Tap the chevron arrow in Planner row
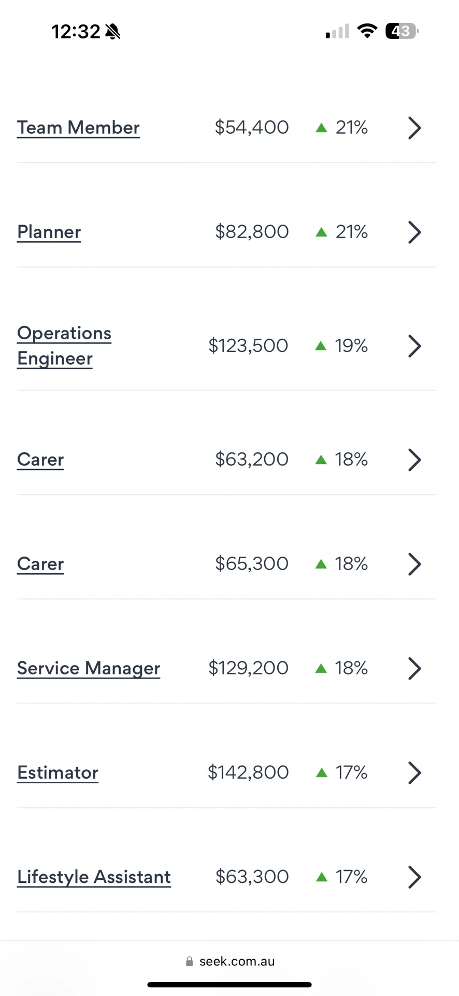This screenshot has width=459, height=996. (414, 232)
